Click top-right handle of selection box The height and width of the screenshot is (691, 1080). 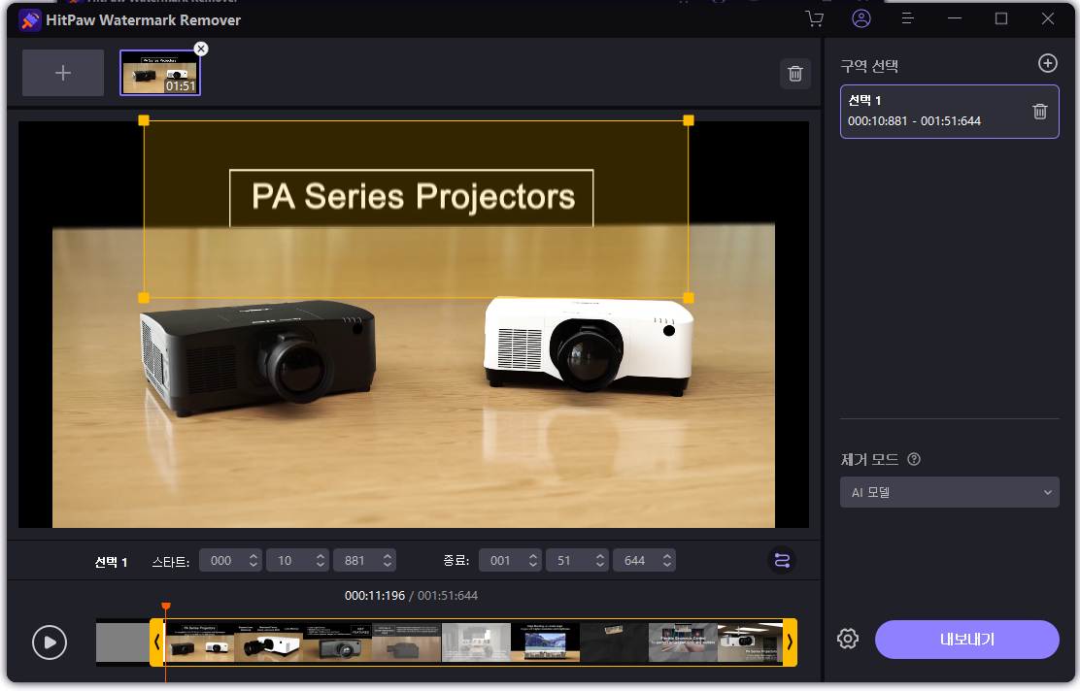click(x=688, y=120)
